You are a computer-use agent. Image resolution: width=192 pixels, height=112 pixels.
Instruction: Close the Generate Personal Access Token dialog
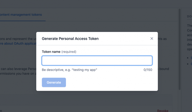click(x=152, y=39)
